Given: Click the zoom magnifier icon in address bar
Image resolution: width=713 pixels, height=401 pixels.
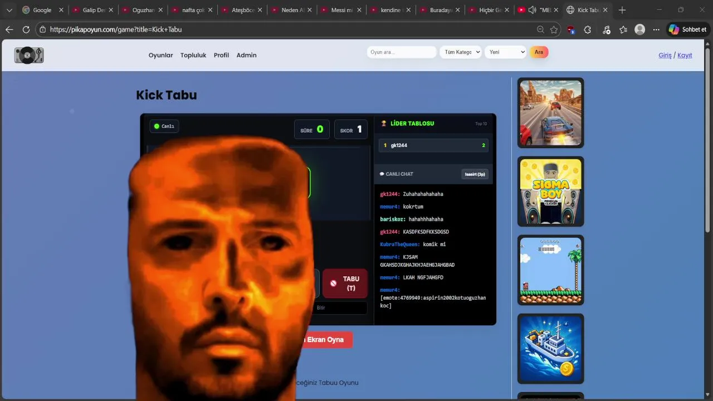Looking at the screenshot, I should point(540,30).
